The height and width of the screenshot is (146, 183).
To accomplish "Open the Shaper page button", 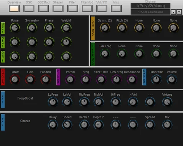I will pyautogui.click(x=58, y=8).
